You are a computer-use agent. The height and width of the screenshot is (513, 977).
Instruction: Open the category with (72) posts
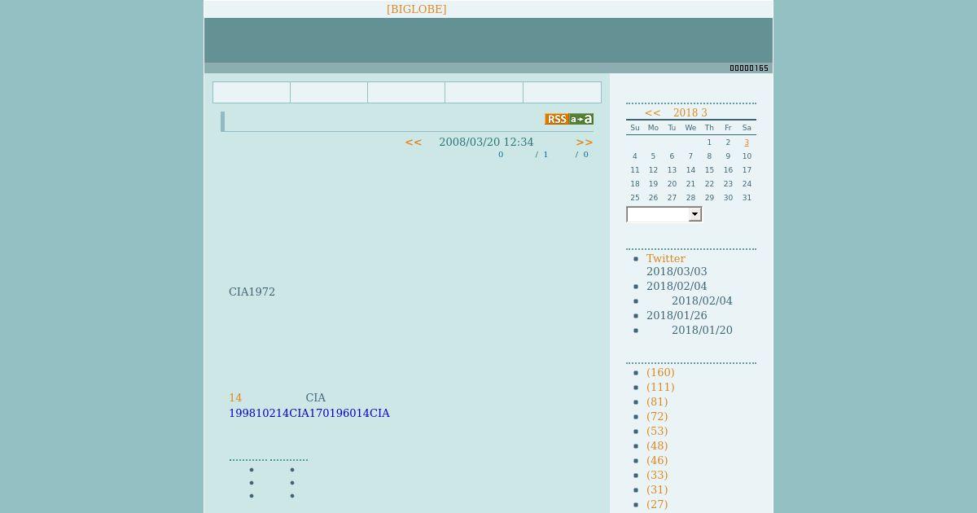pos(657,417)
